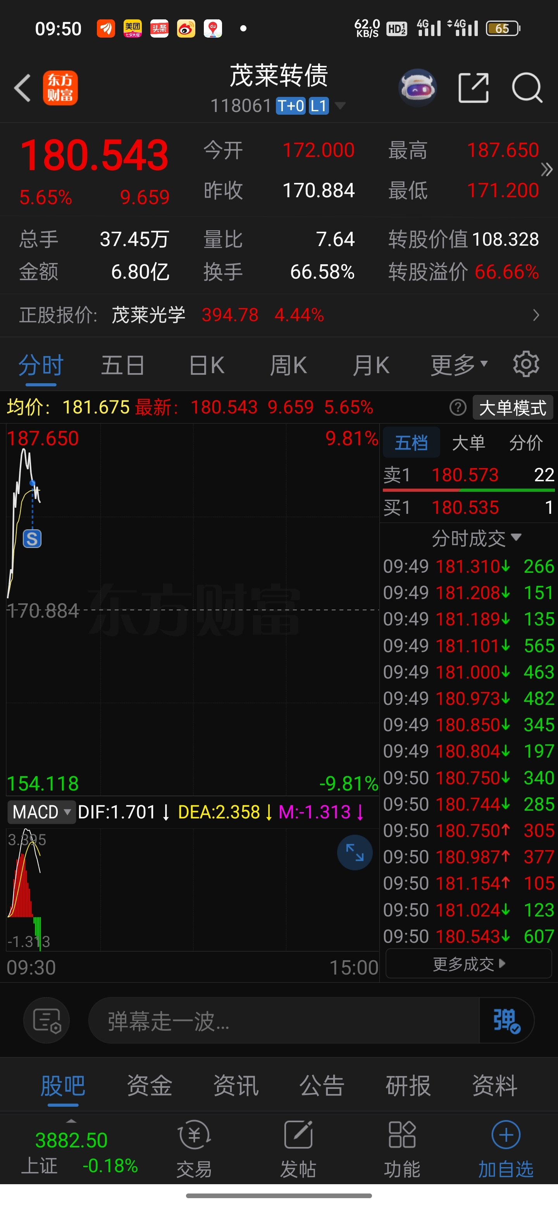Image resolution: width=558 pixels, height=1209 pixels.
Task: Tap the 弹幕走一波 input field
Action: coord(284,1021)
